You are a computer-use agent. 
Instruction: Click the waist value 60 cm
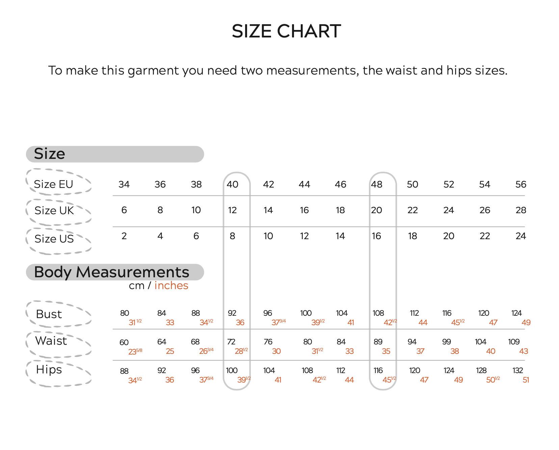(x=124, y=342)
